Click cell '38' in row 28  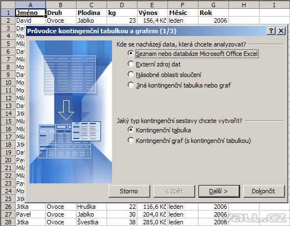point(122,222)
